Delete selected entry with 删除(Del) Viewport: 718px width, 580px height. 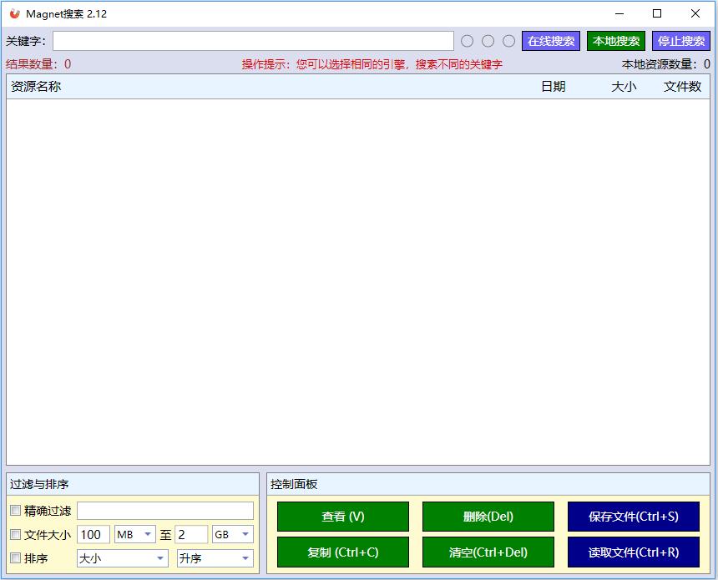pyautogui.click(x=488, y=517)
